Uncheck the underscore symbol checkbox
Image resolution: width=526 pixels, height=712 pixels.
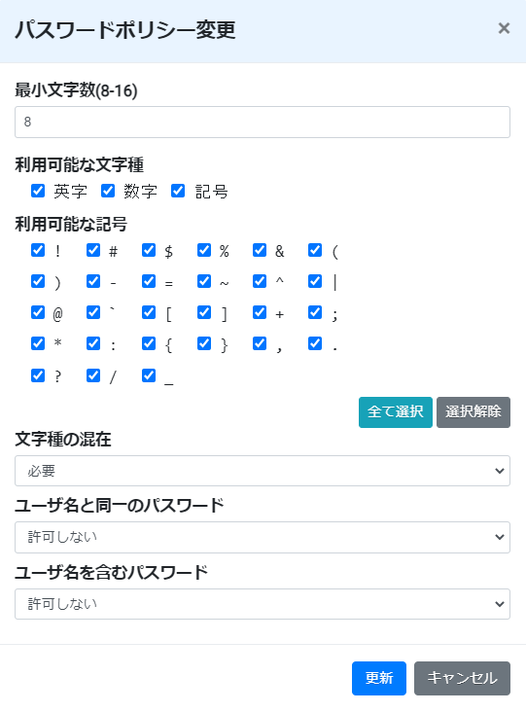point(149,375)
